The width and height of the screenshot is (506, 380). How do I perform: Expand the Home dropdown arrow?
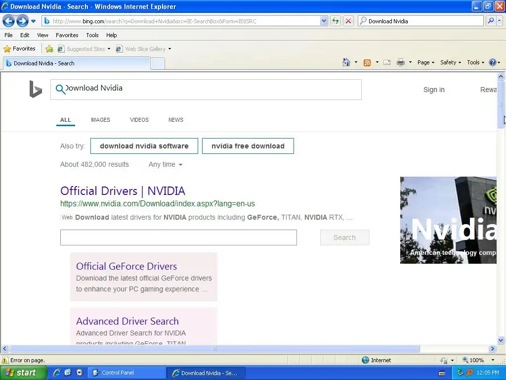point(356,62)
